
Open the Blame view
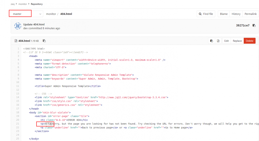pyautogui.click(x=224, y=14)
